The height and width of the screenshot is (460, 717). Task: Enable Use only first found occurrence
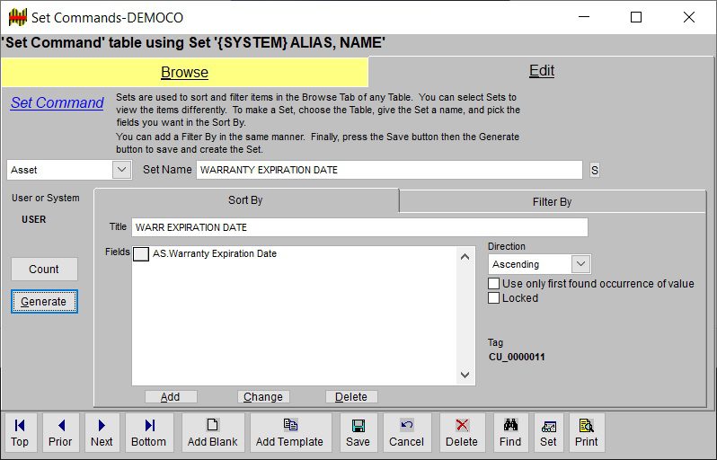coord(494,284)
